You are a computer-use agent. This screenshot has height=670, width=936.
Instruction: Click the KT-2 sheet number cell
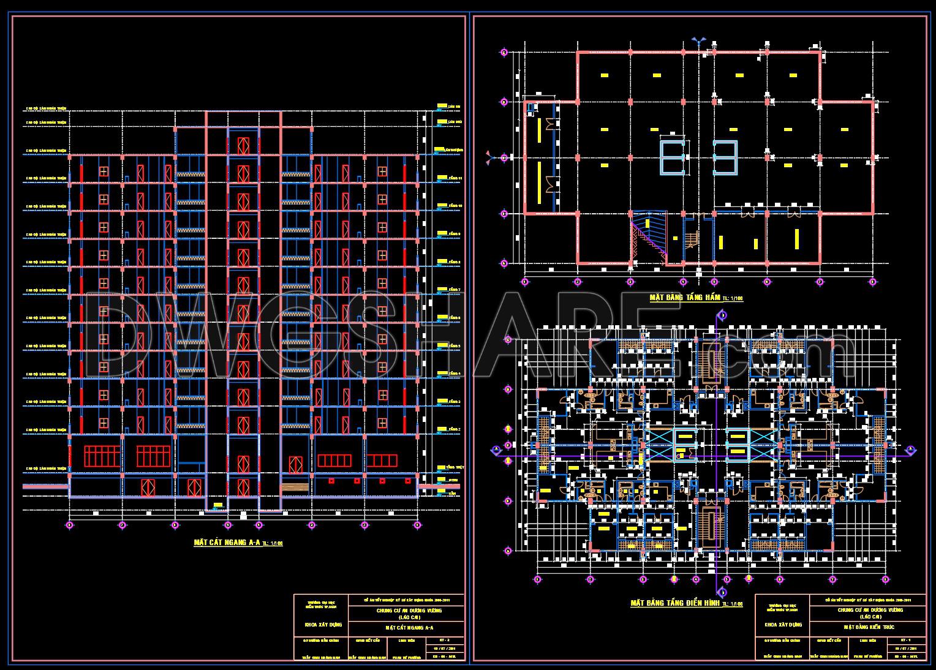click(x=444, y=640)
